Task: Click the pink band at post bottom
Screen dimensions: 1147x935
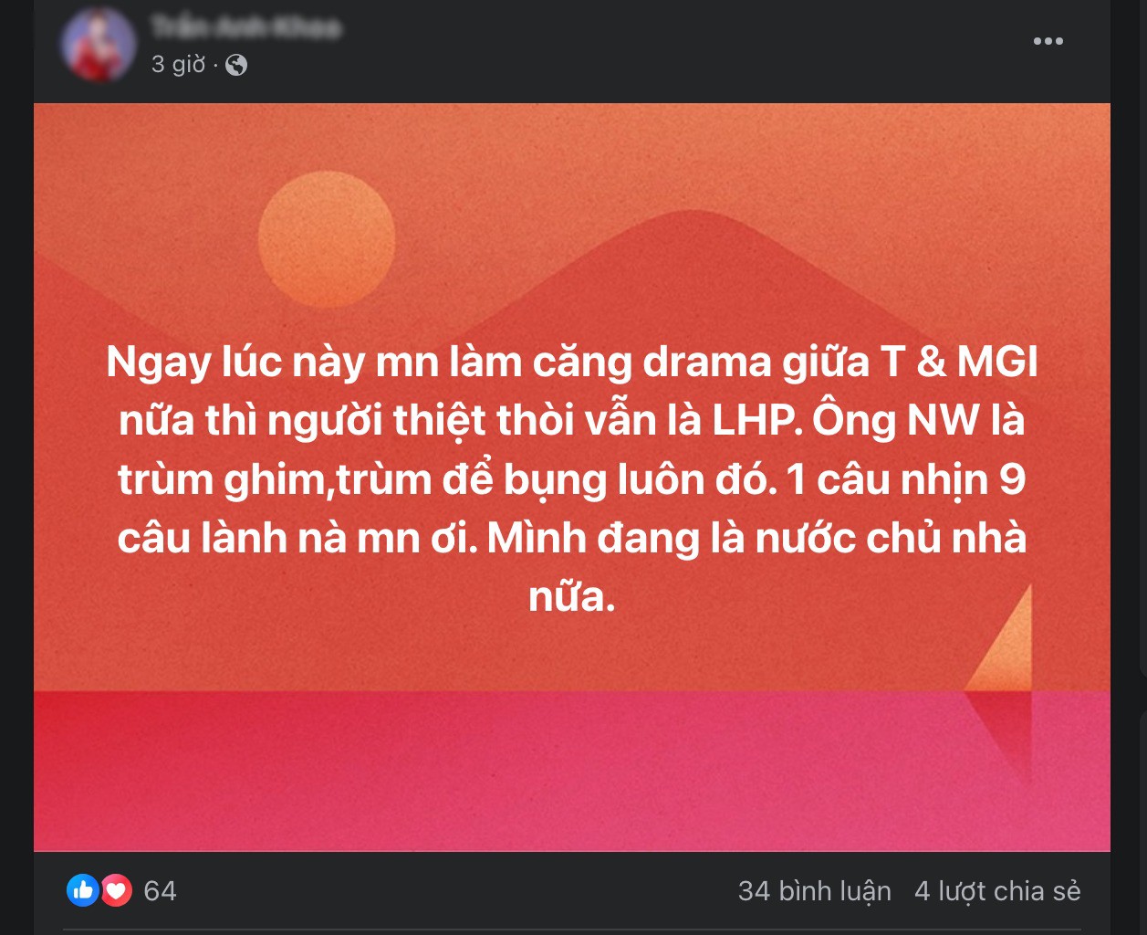Action: point(572,771)
